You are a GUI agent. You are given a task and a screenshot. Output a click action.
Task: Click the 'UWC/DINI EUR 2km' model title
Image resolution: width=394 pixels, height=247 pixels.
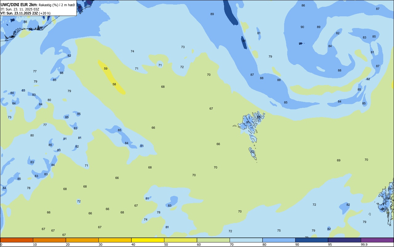point(19,5)
